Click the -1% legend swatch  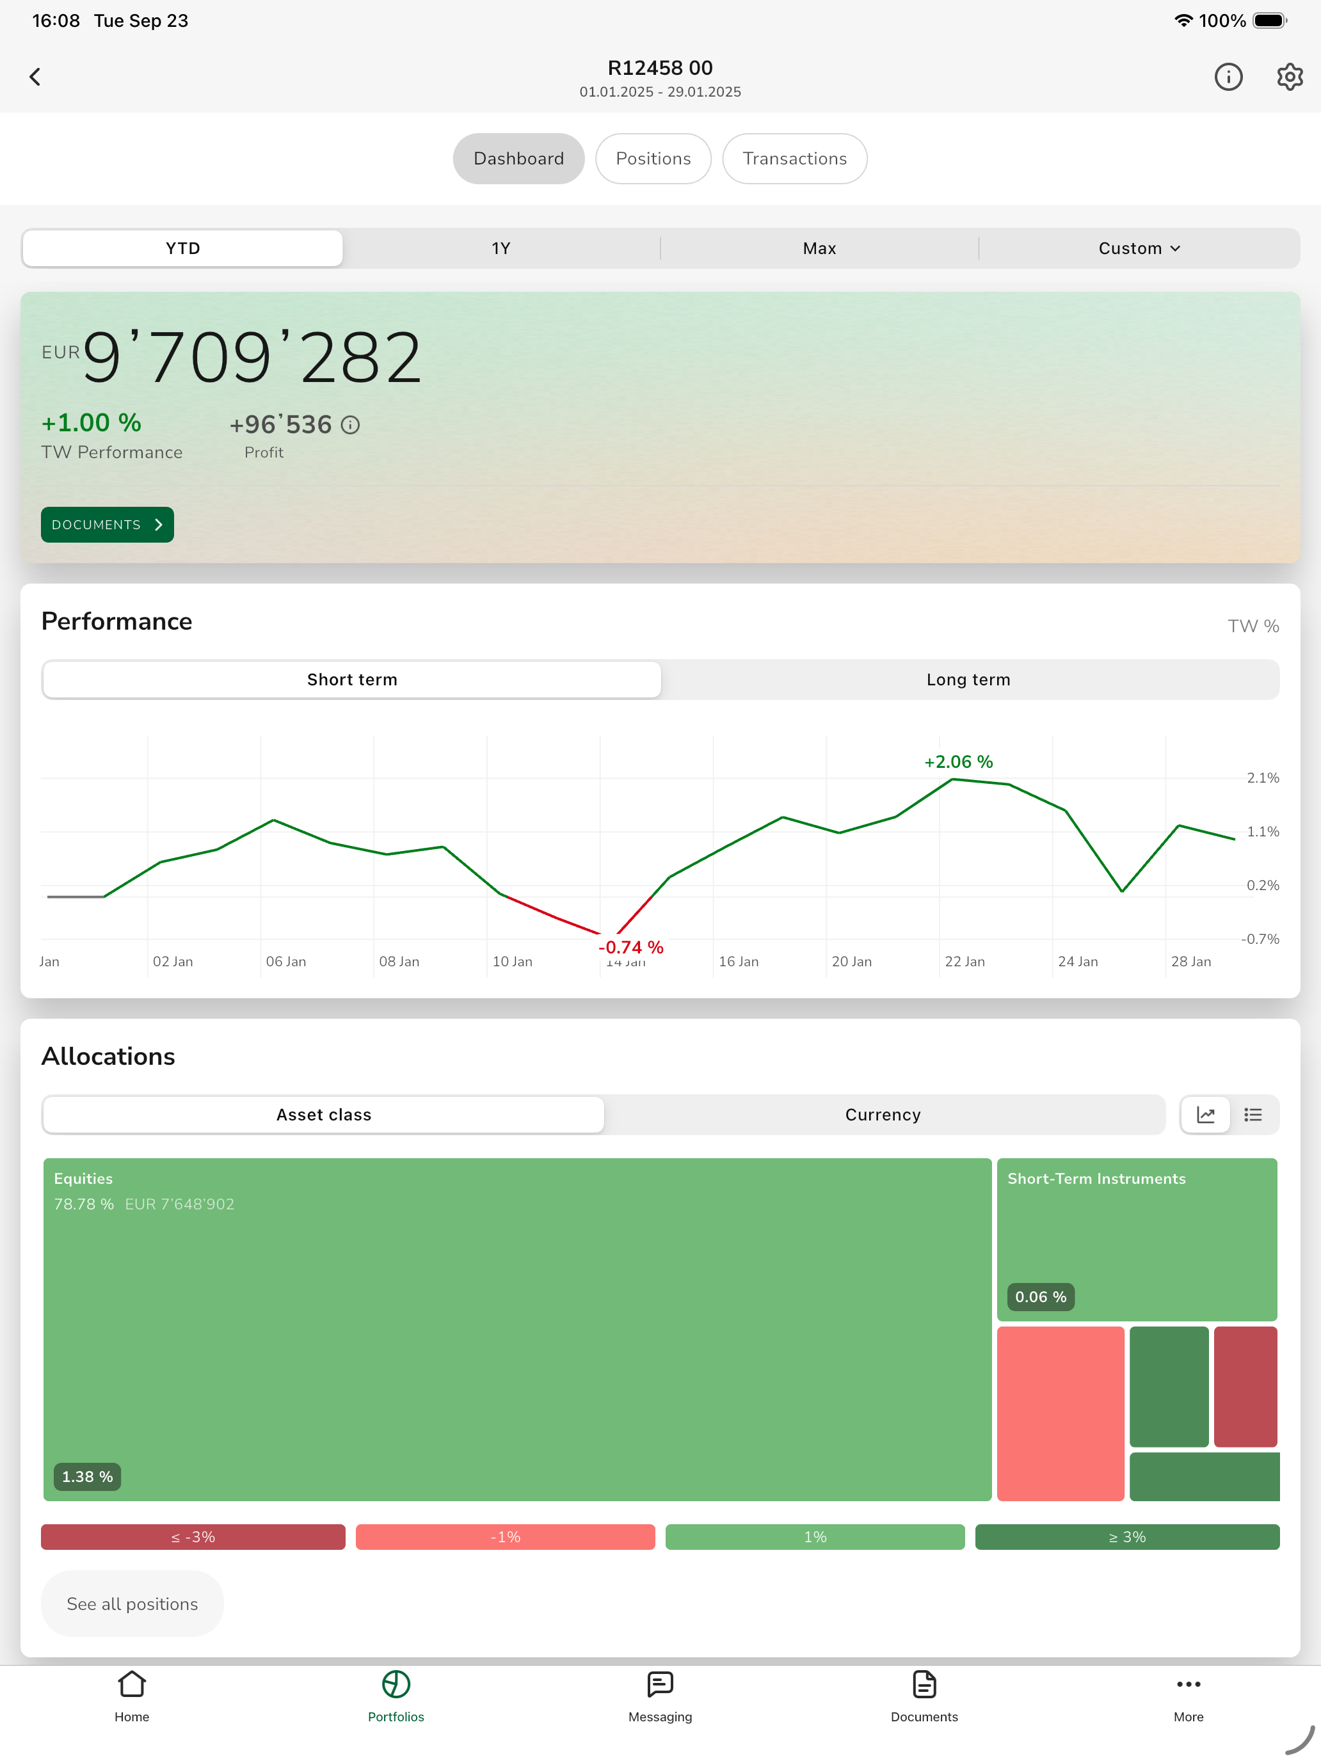coord(506,1537)
